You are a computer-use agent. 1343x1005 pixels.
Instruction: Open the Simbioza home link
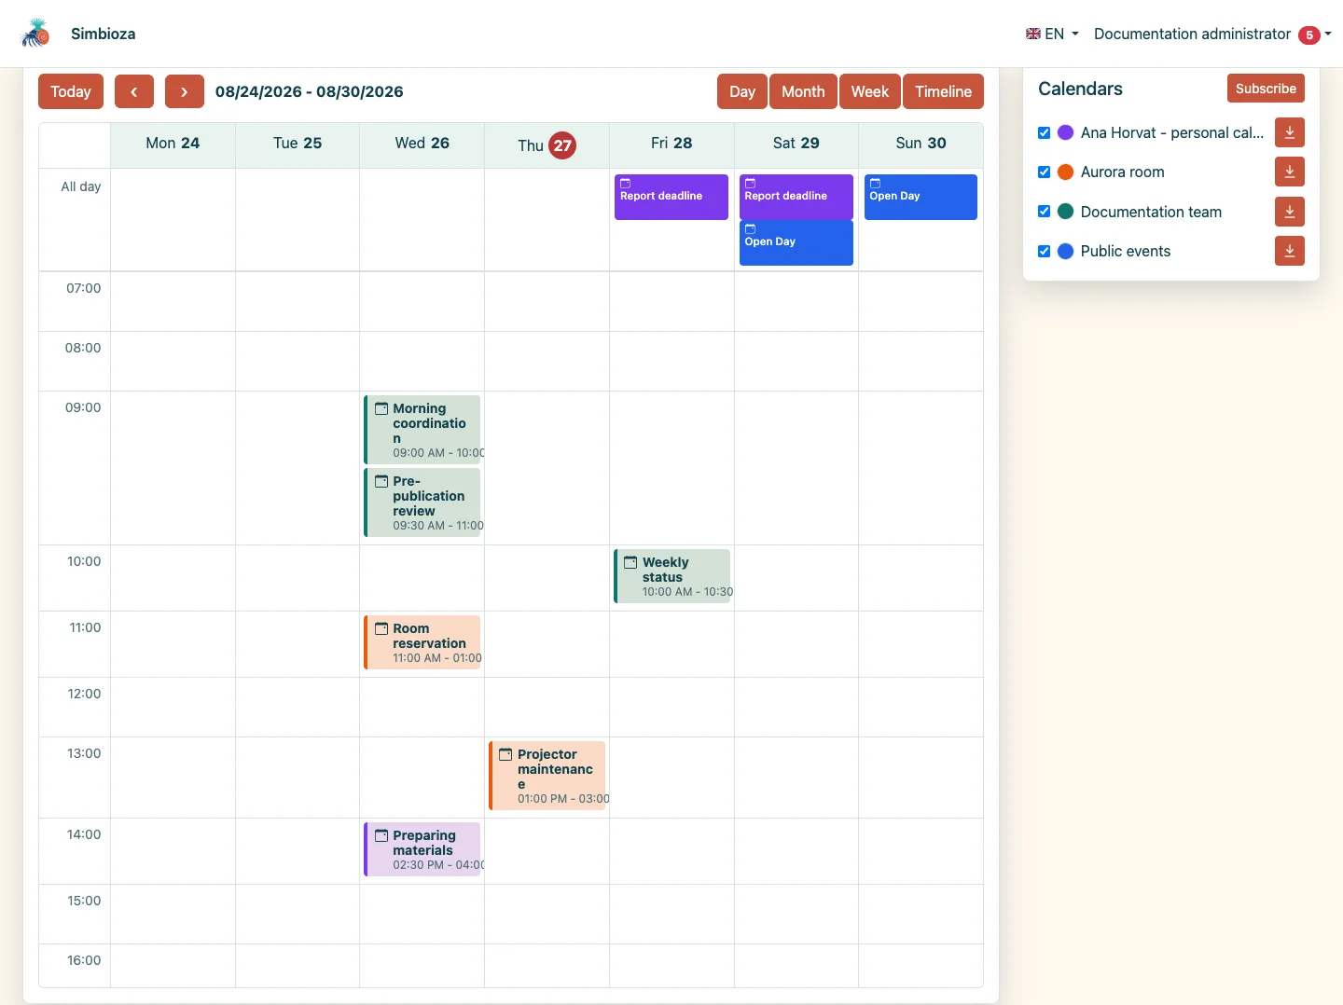[x=104, y=34]
